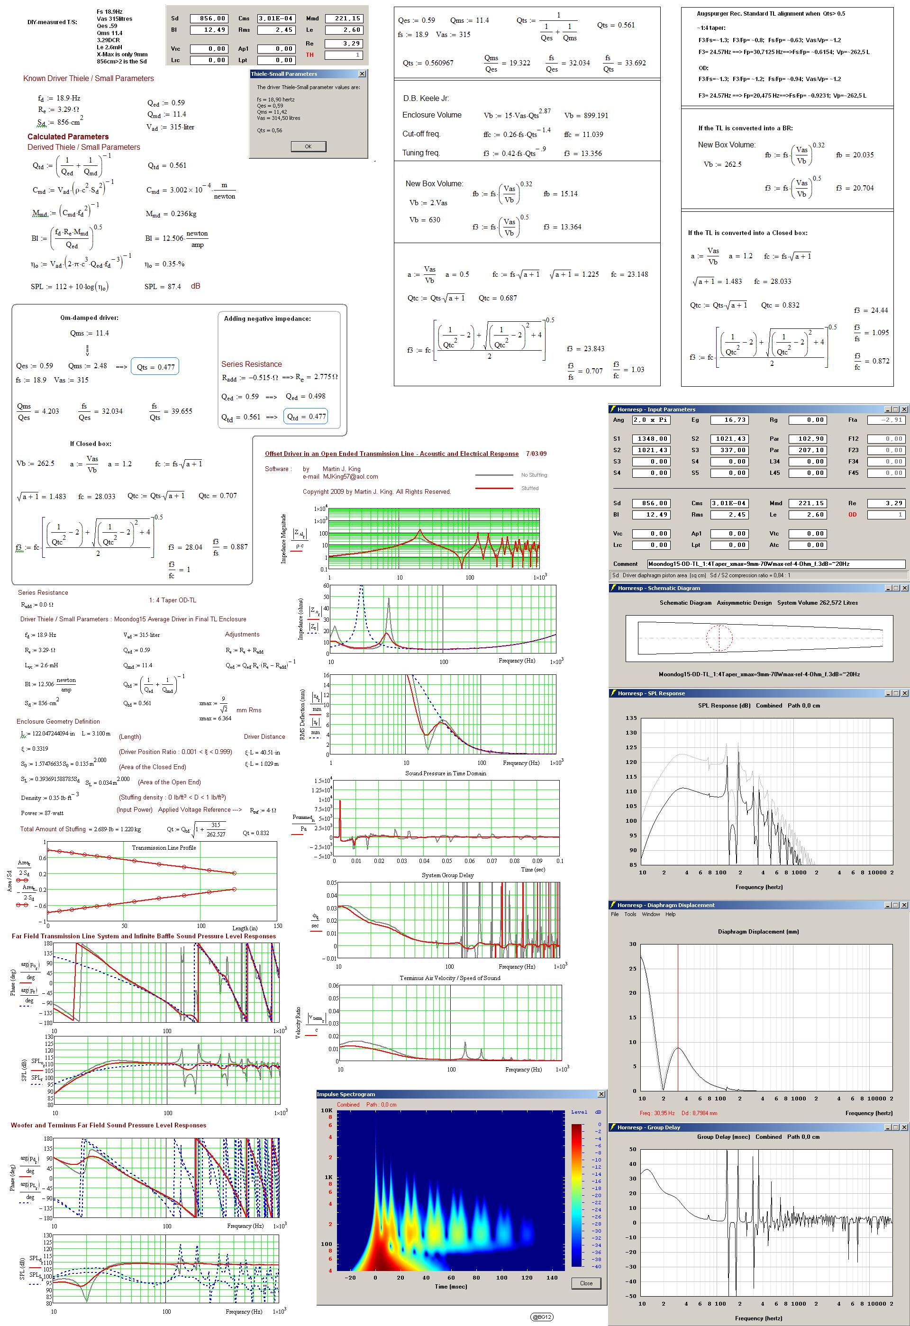Viewport: 910px width, 1326px height.
Task: Click the red vertical marker in Diaphragm Displacement chart
Action: [678, 1017]
